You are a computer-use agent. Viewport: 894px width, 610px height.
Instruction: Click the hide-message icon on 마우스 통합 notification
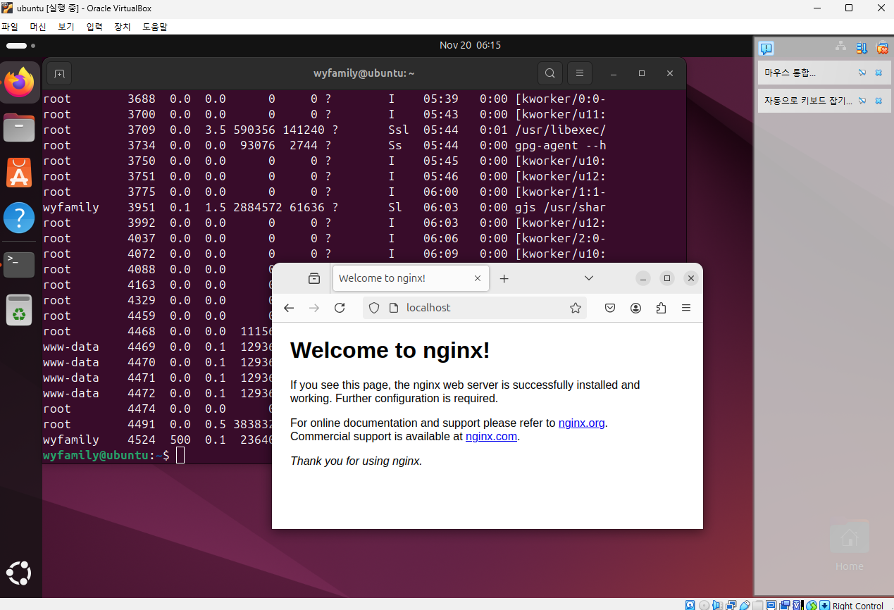(x=862, y=73)
